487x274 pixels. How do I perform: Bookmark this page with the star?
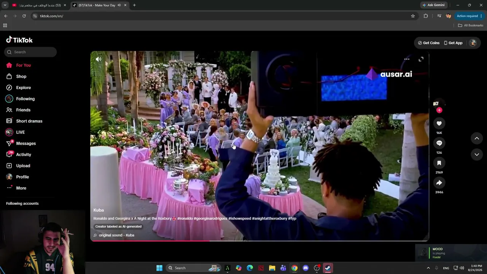pos(413,16)
